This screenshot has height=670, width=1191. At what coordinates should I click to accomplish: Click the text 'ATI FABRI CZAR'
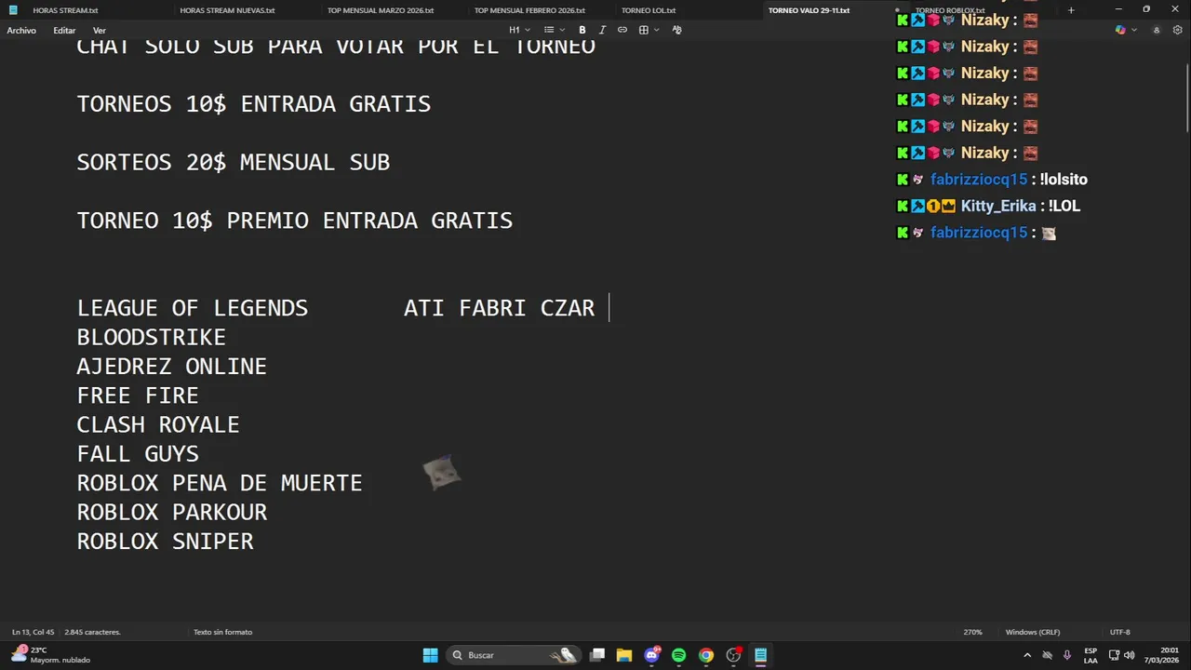500,308
